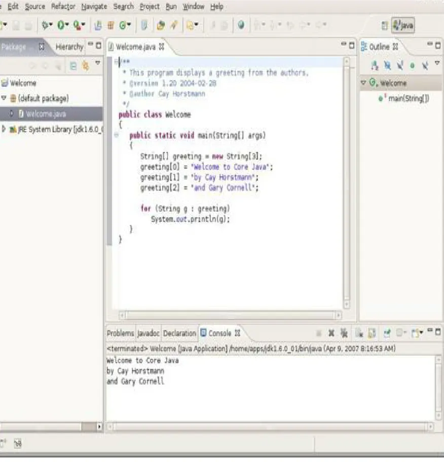Viewport: 444px width, 462px height.
Task: Open the Package Explorer view menu arrow
Action: pos(98,63)
